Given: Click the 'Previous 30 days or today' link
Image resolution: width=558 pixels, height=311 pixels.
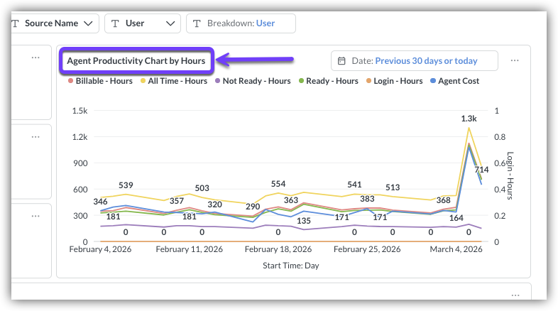Looking at the screenshot, I should coord(426,61).
